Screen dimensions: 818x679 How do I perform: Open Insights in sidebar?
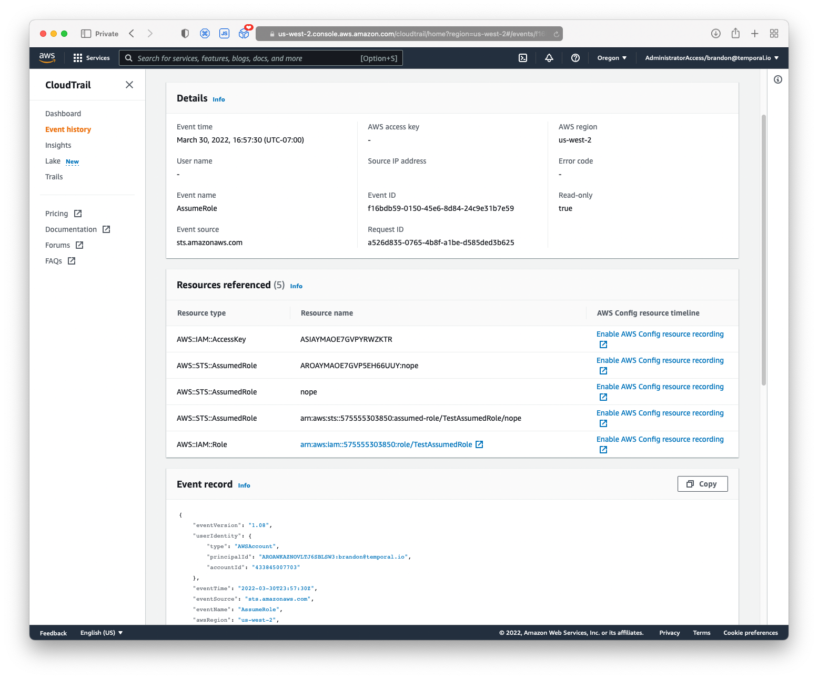point(58,145)
